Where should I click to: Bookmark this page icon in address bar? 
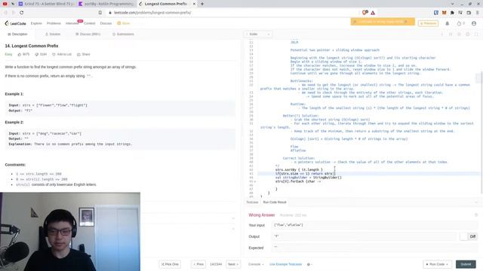click(100, 13)
